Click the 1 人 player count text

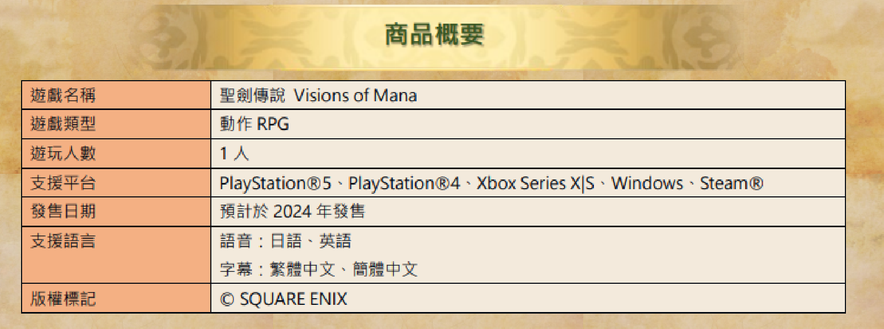pos(234,153)
